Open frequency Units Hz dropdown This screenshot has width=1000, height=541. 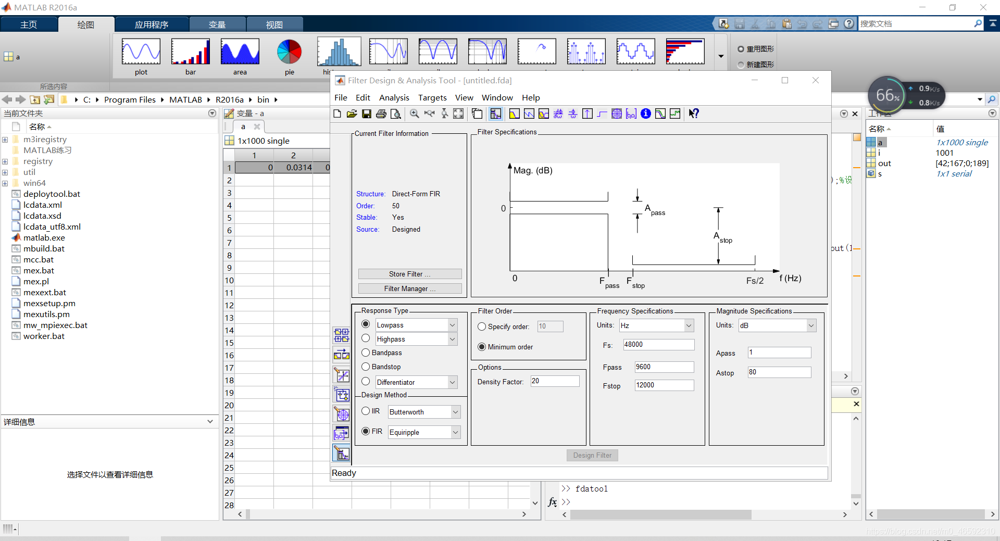click(689, 325)
